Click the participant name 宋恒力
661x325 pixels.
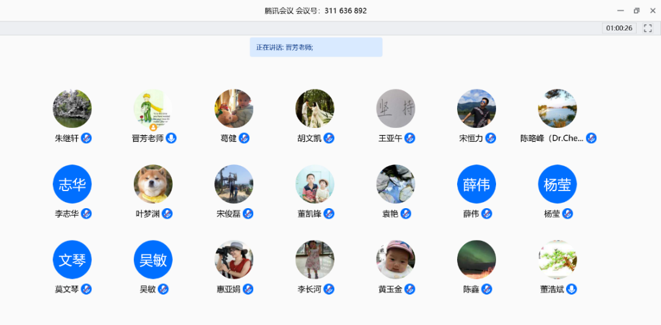(470, 138)
